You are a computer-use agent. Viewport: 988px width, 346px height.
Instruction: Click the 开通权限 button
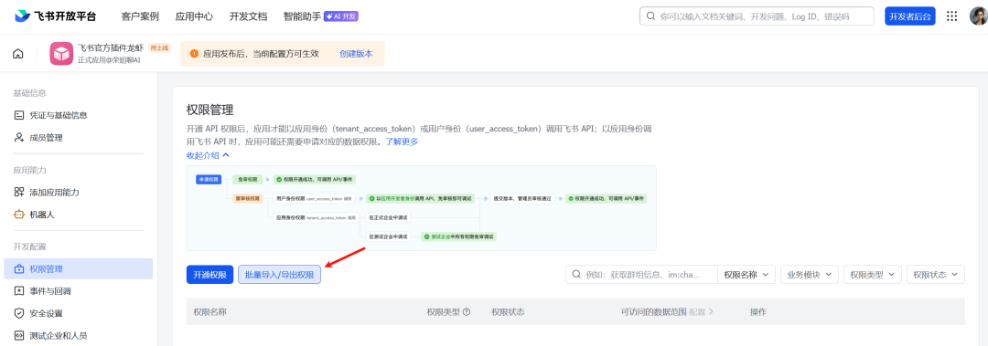pyautogui.click(x=209, y=275)
